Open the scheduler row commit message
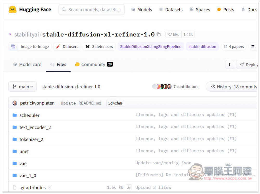The width and height of the screenshot is (260, 194). pos(186,115)
